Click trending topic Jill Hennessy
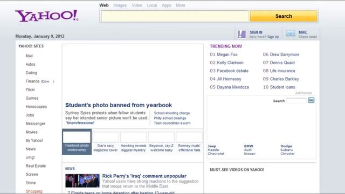 click(229, 79)
